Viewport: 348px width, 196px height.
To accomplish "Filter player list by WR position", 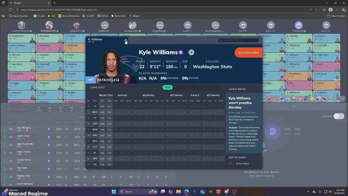I will point(72,109).
